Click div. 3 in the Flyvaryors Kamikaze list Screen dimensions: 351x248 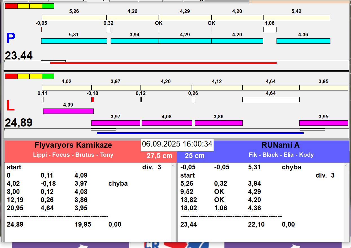pos(152,167)
